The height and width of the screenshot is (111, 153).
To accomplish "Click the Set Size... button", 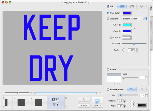I will click(x=84, y=106).
